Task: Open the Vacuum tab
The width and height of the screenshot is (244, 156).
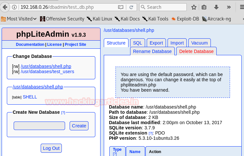Action: tap(199, 43)
